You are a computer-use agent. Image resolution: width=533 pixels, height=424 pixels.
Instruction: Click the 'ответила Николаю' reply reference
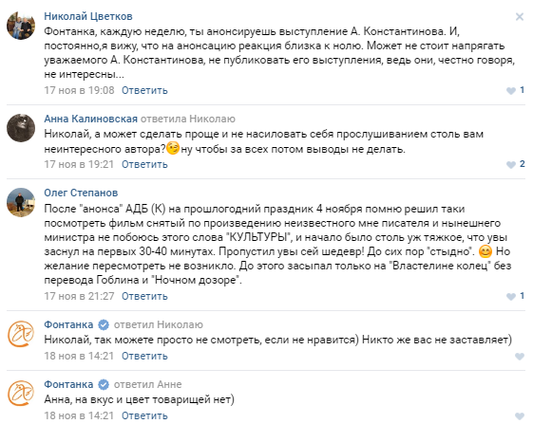tap(188, 119)
